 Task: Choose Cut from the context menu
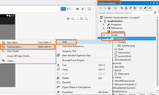(64, 65)
